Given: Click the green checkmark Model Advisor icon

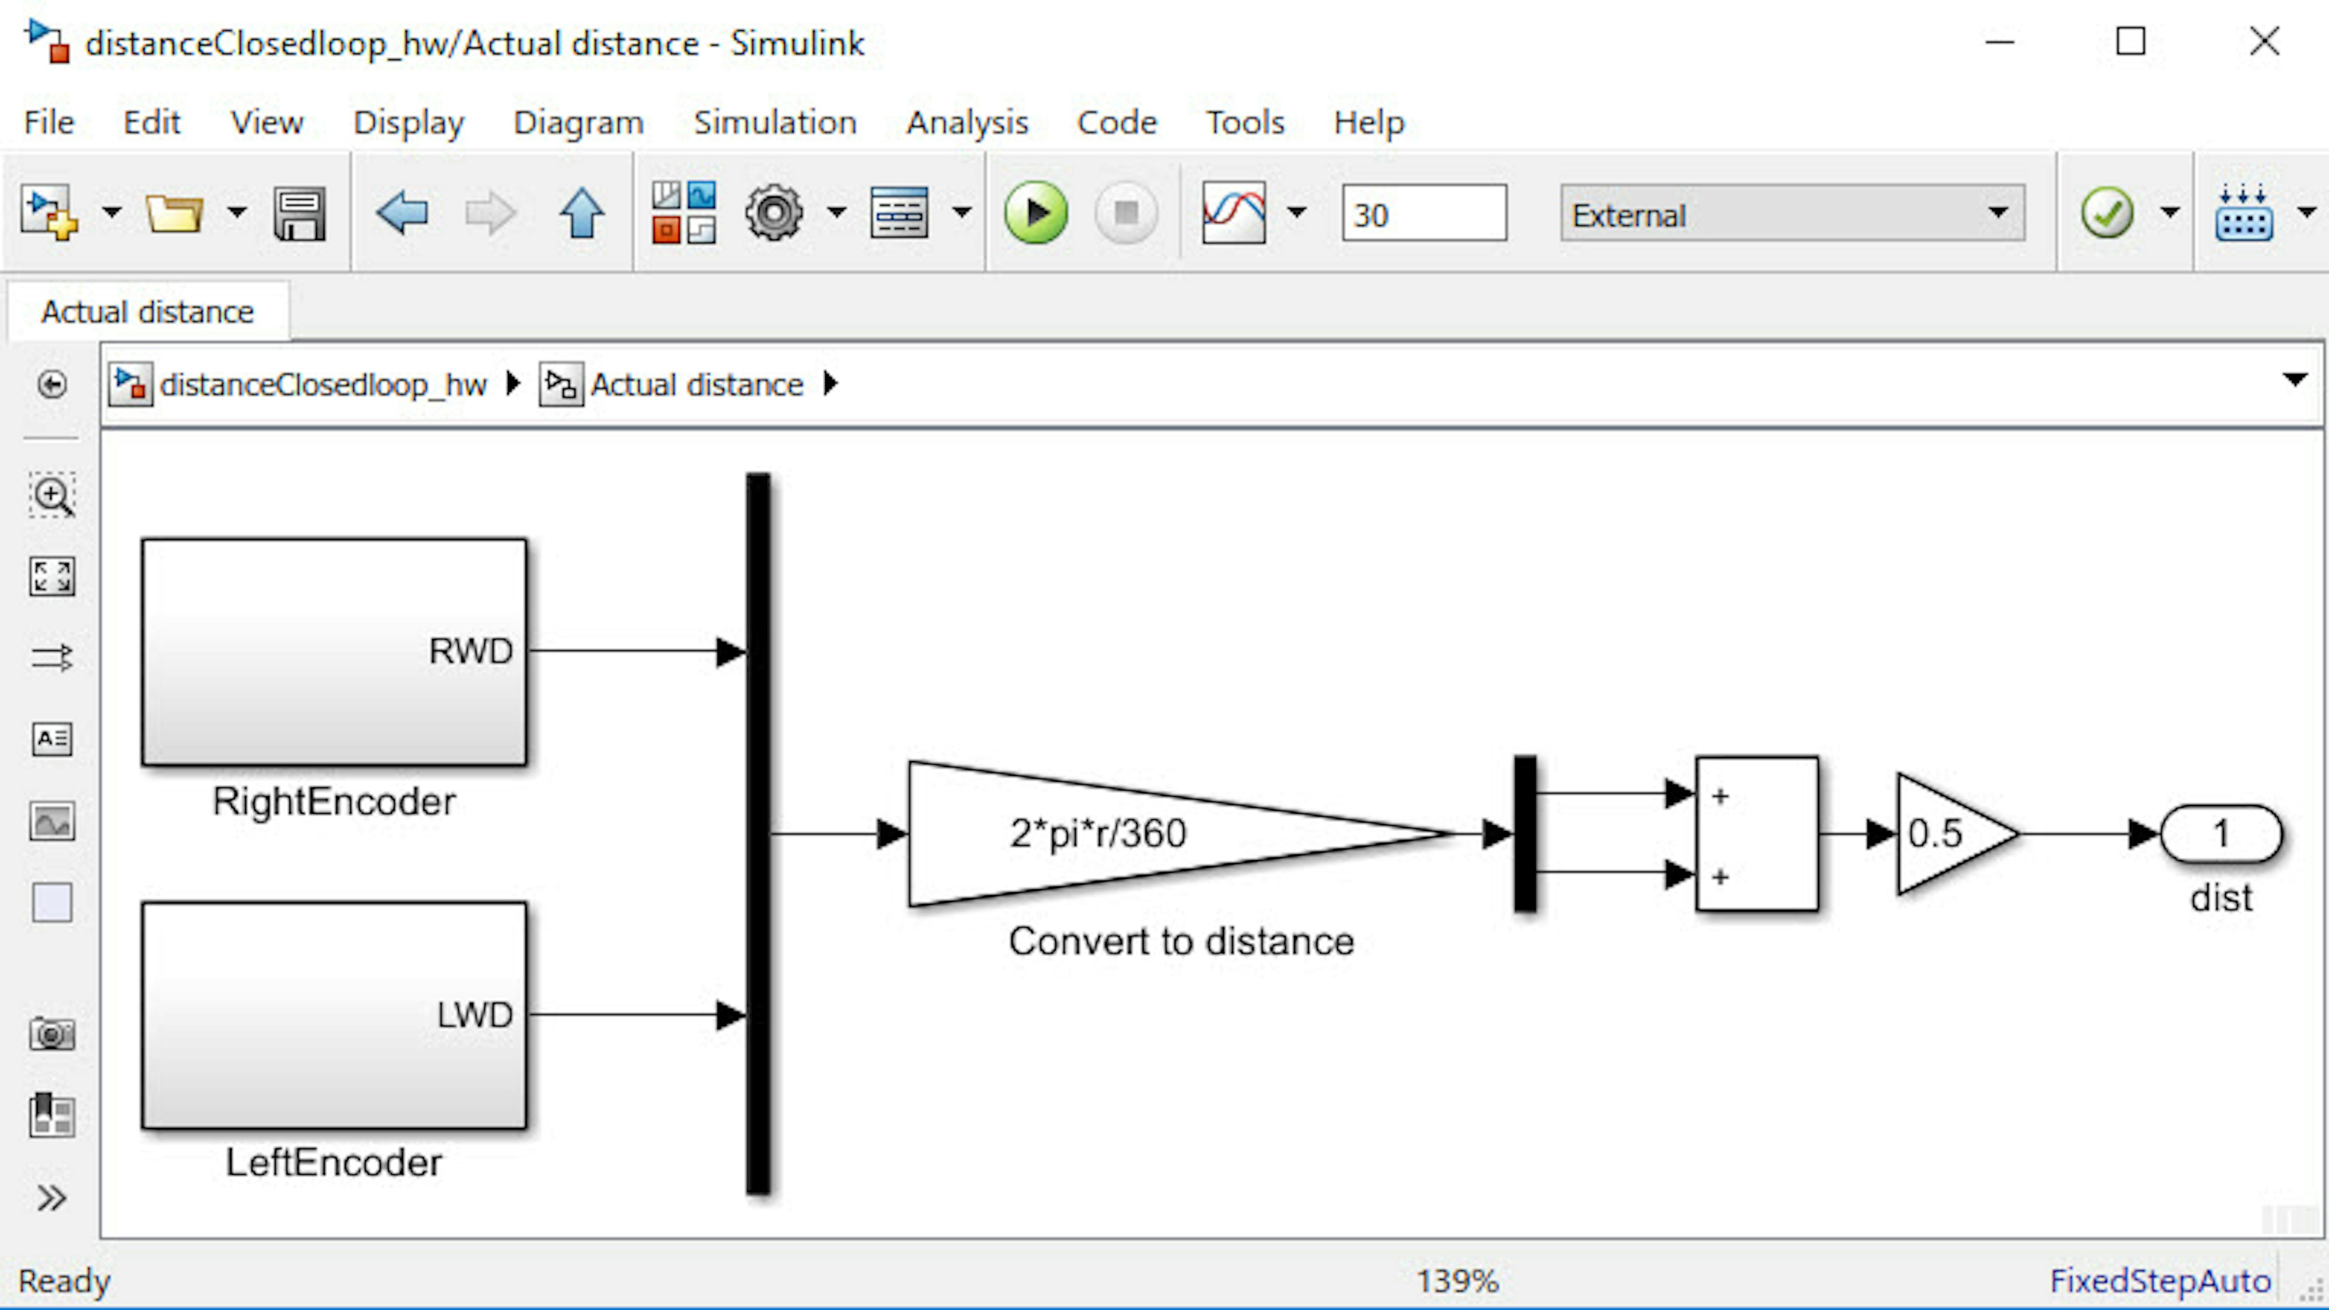Looking at the screenshot, I should (x=2107, y=213).
